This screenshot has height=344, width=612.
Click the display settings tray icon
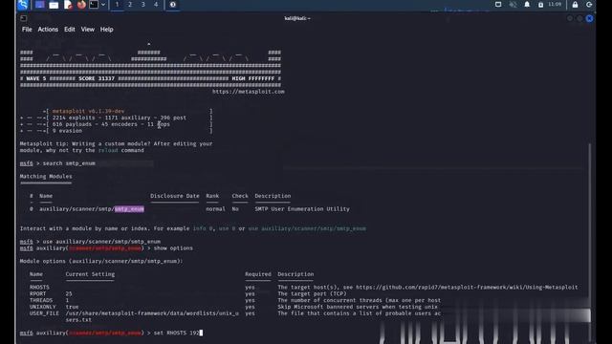tap(498, 5)
